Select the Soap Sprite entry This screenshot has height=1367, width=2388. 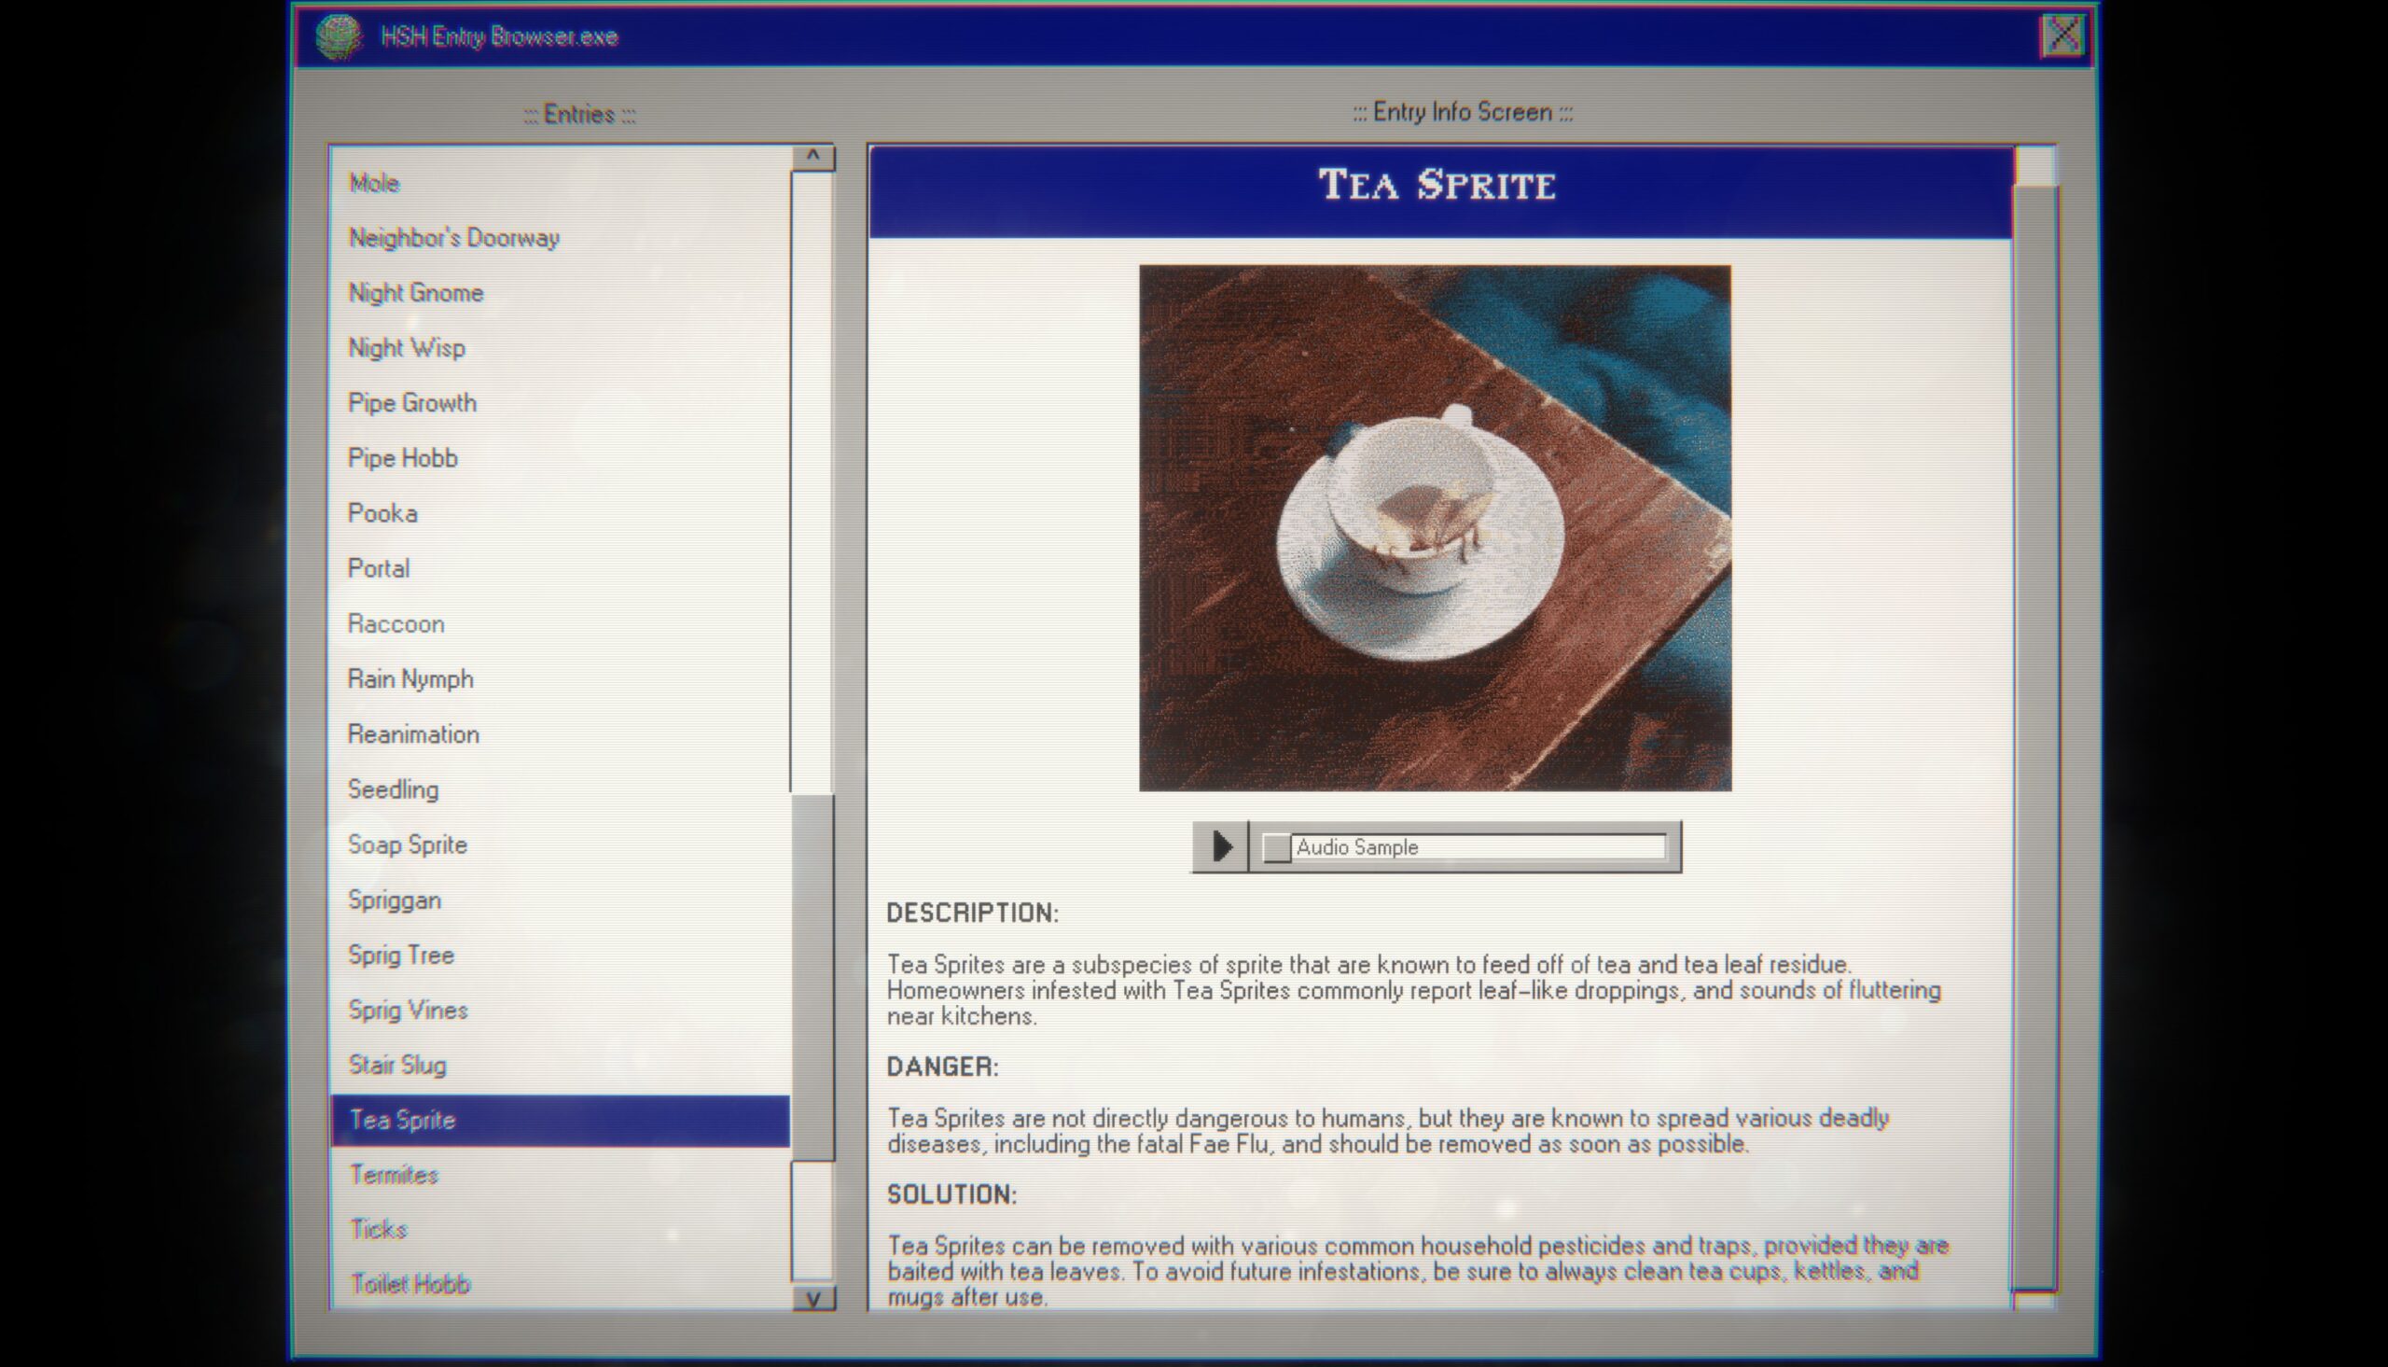click(407, 842)
